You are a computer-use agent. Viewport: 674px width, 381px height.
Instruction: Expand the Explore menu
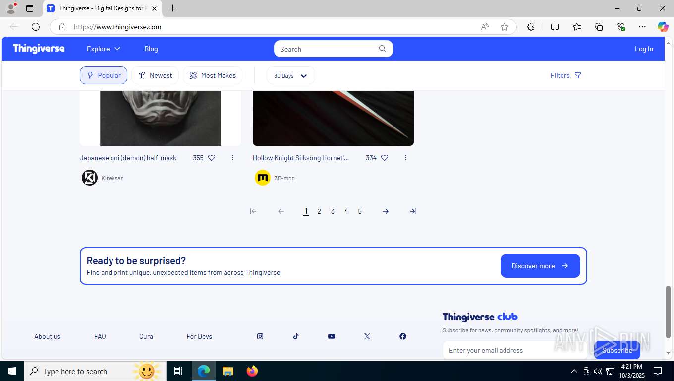104,49
